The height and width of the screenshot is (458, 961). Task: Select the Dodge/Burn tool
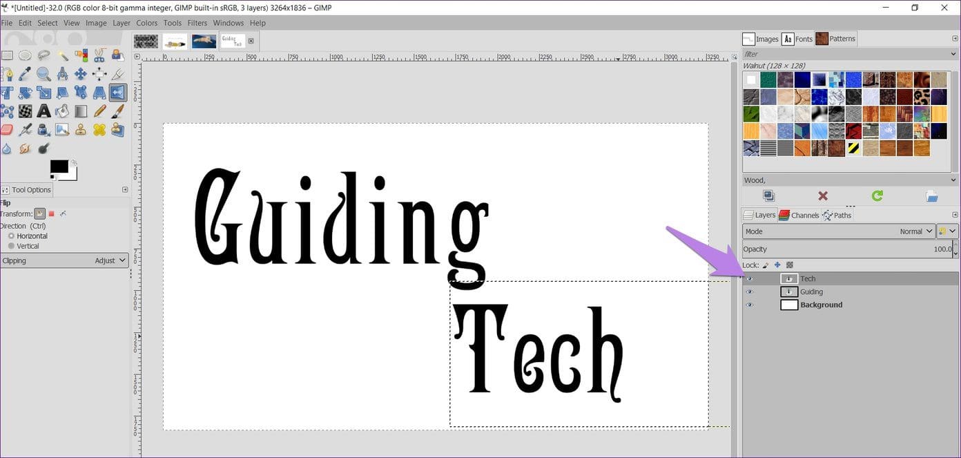pyautogui.click(x=43, y=148)
